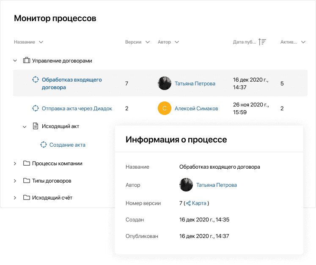316x265 pixels.
Task: Open the Название column dropdown
Action: (x=41, y=42)
